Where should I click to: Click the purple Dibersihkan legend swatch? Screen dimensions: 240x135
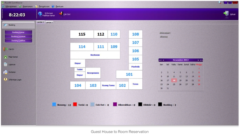115,104
